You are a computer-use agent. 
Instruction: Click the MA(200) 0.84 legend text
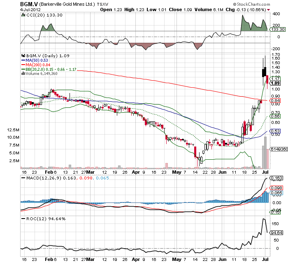(x=38, y=65)
